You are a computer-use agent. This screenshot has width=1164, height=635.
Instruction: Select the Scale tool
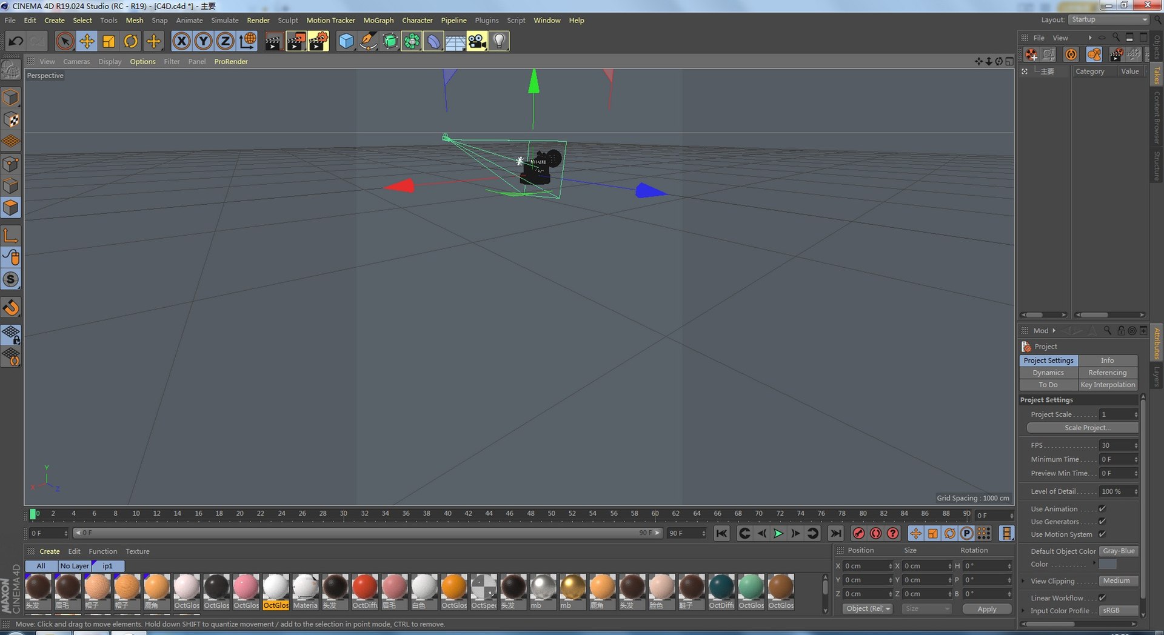tap(109, 41)
